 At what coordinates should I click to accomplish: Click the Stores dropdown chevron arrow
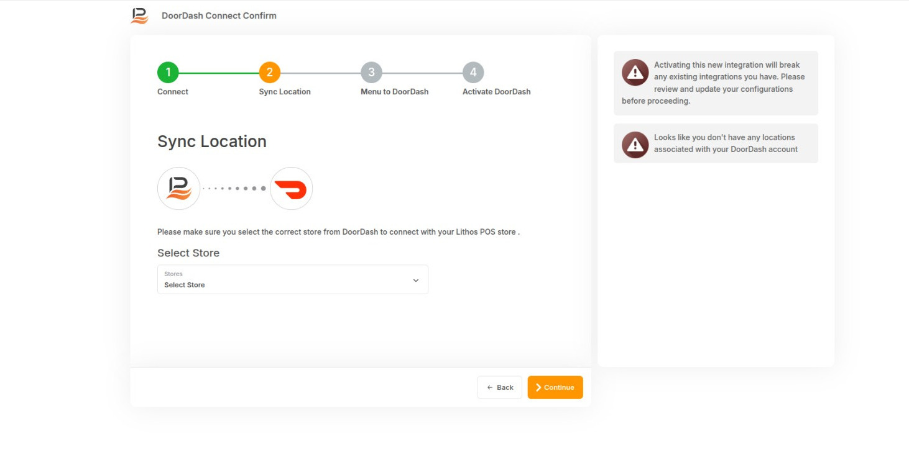(x=416, y=280)
